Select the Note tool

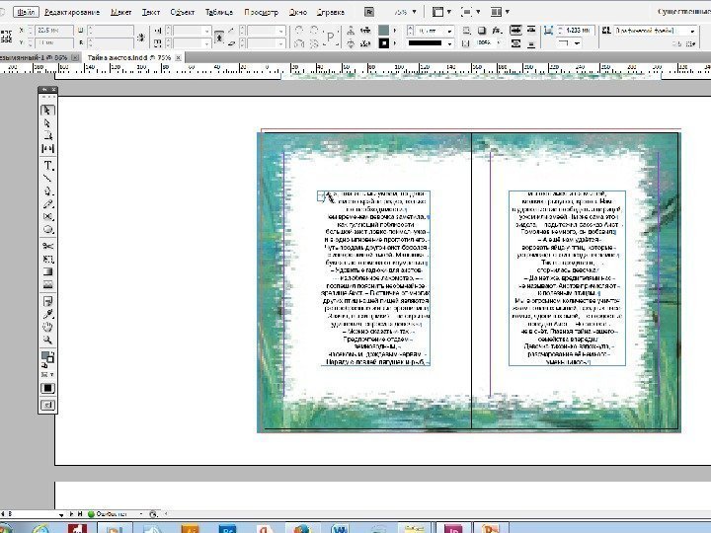coord(47,301)
